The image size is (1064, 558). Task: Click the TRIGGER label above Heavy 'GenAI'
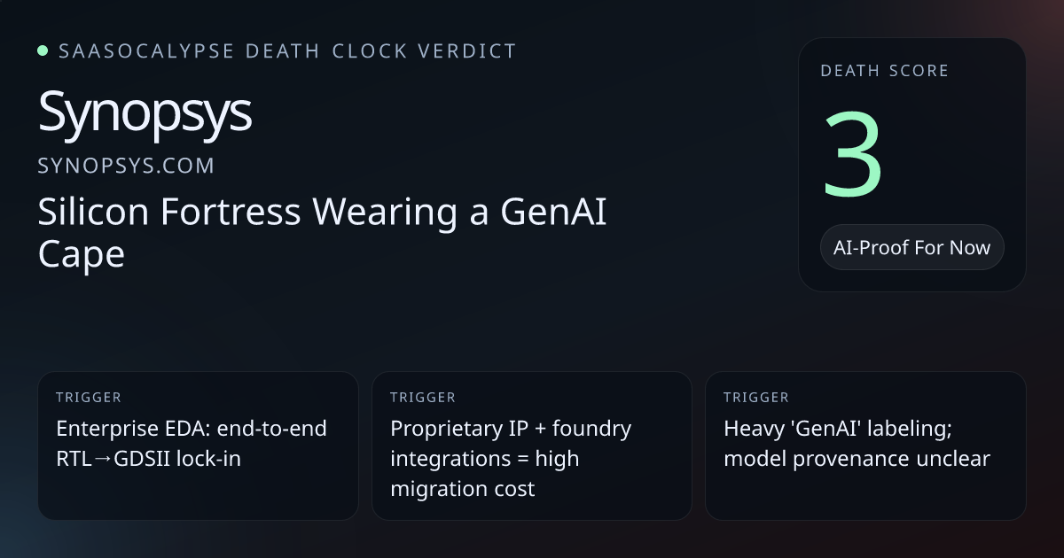[x=756, y=398]
